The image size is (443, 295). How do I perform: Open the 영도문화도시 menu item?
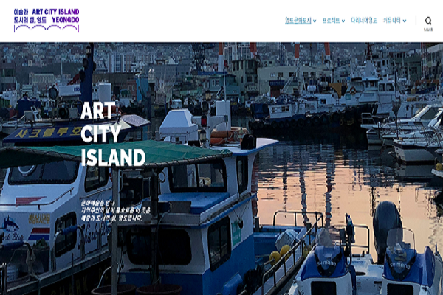point(298,21)
